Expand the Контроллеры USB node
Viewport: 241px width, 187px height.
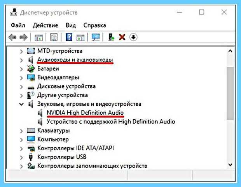(x=21, y=157)
